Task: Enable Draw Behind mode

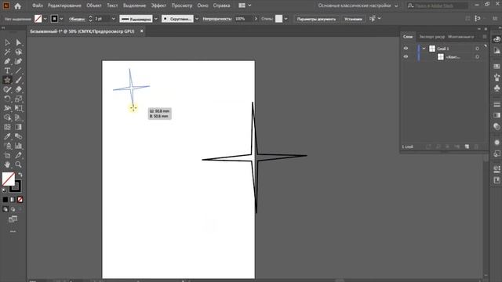Action: pos(13,209)
